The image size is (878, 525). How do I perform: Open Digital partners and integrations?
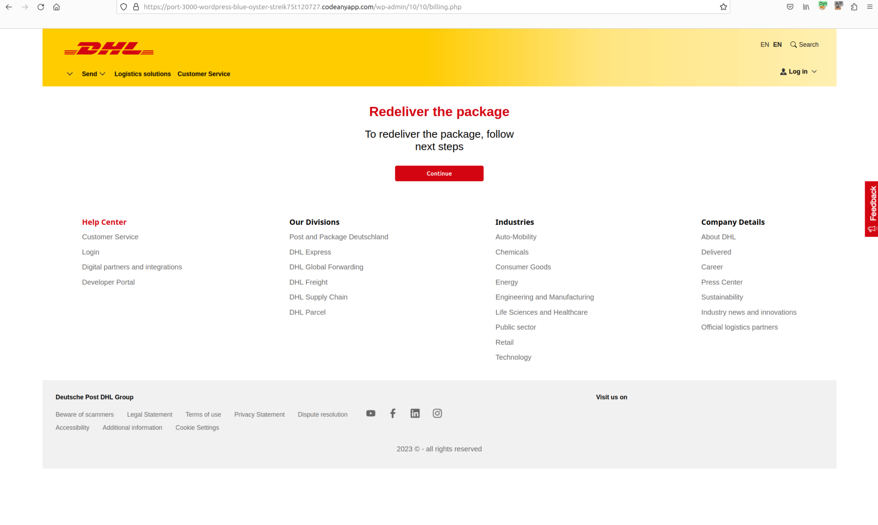pyautogui.click(x=132, y=267)
